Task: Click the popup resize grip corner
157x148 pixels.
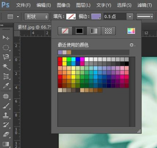Action: 139,131
